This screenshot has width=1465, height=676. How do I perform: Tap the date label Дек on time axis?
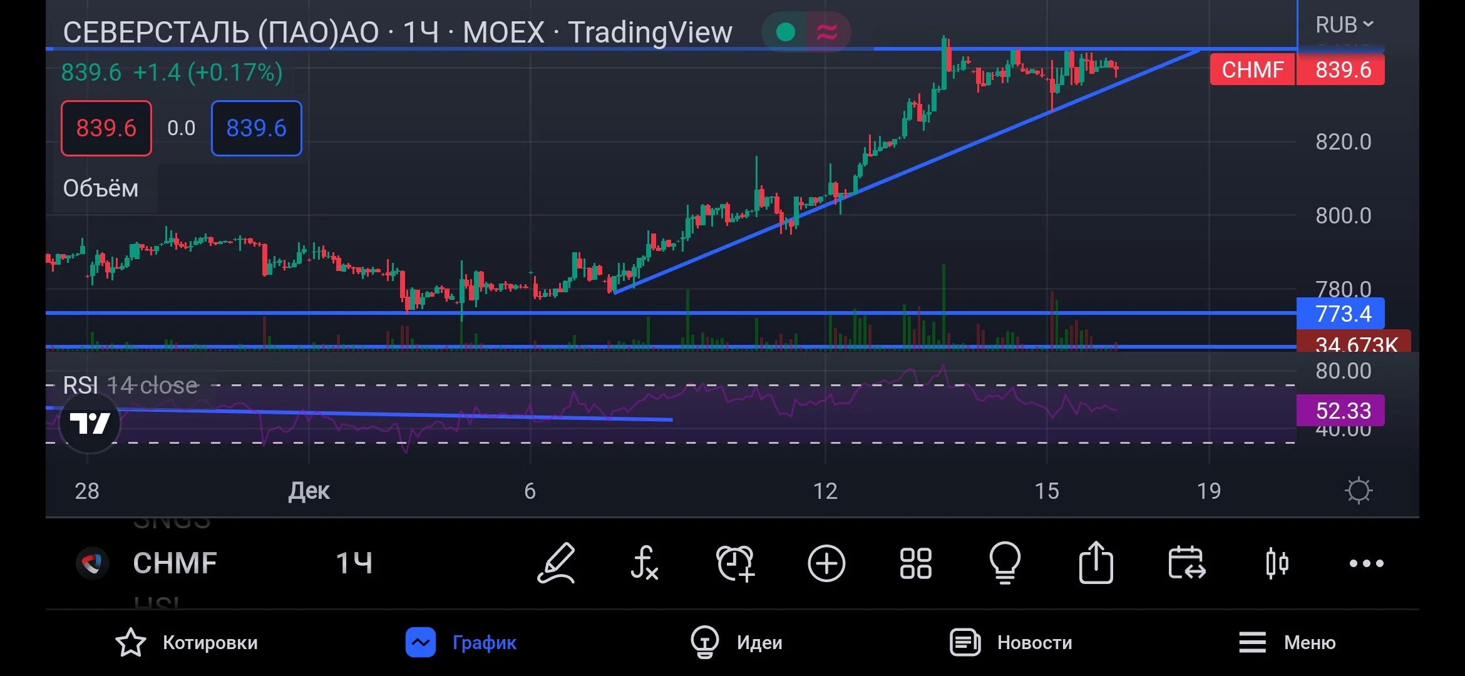click(309, 491)
